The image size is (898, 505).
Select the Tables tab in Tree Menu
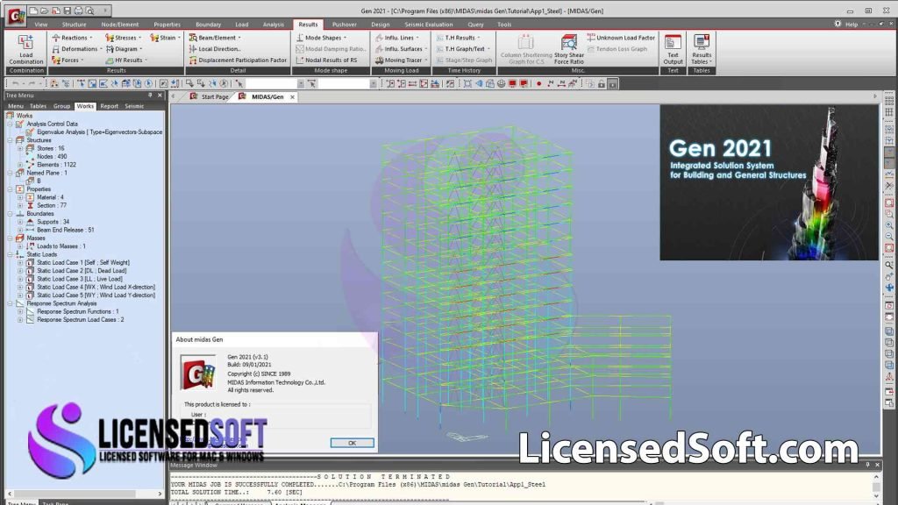(38, 106)
